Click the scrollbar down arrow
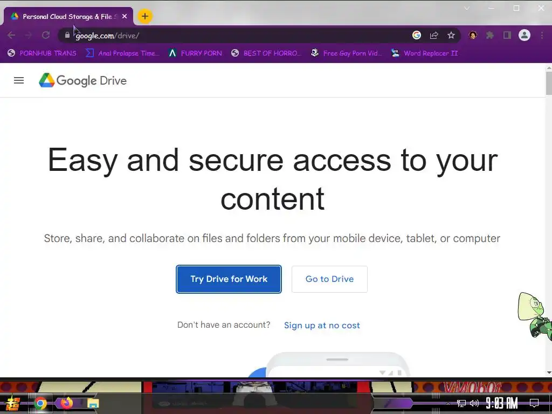552x414 pixels. tap(549, 372)
